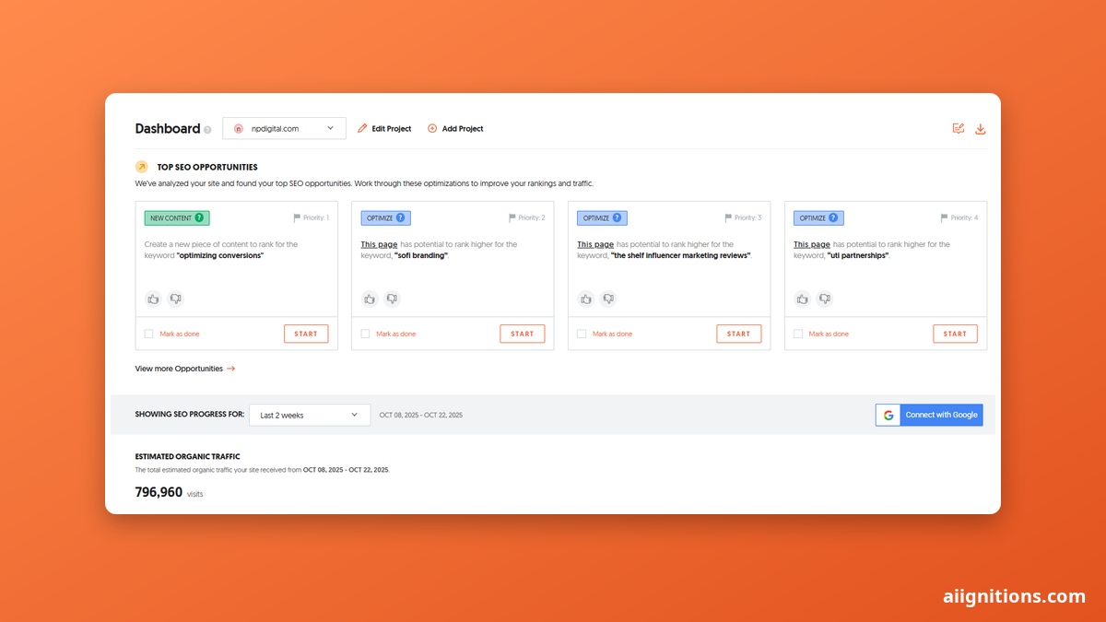
Task: Open This page link for sofi branding
Action: click(379, 244)
